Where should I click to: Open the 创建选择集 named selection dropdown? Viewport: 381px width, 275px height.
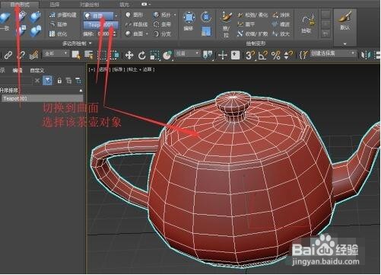pos(333,53)
